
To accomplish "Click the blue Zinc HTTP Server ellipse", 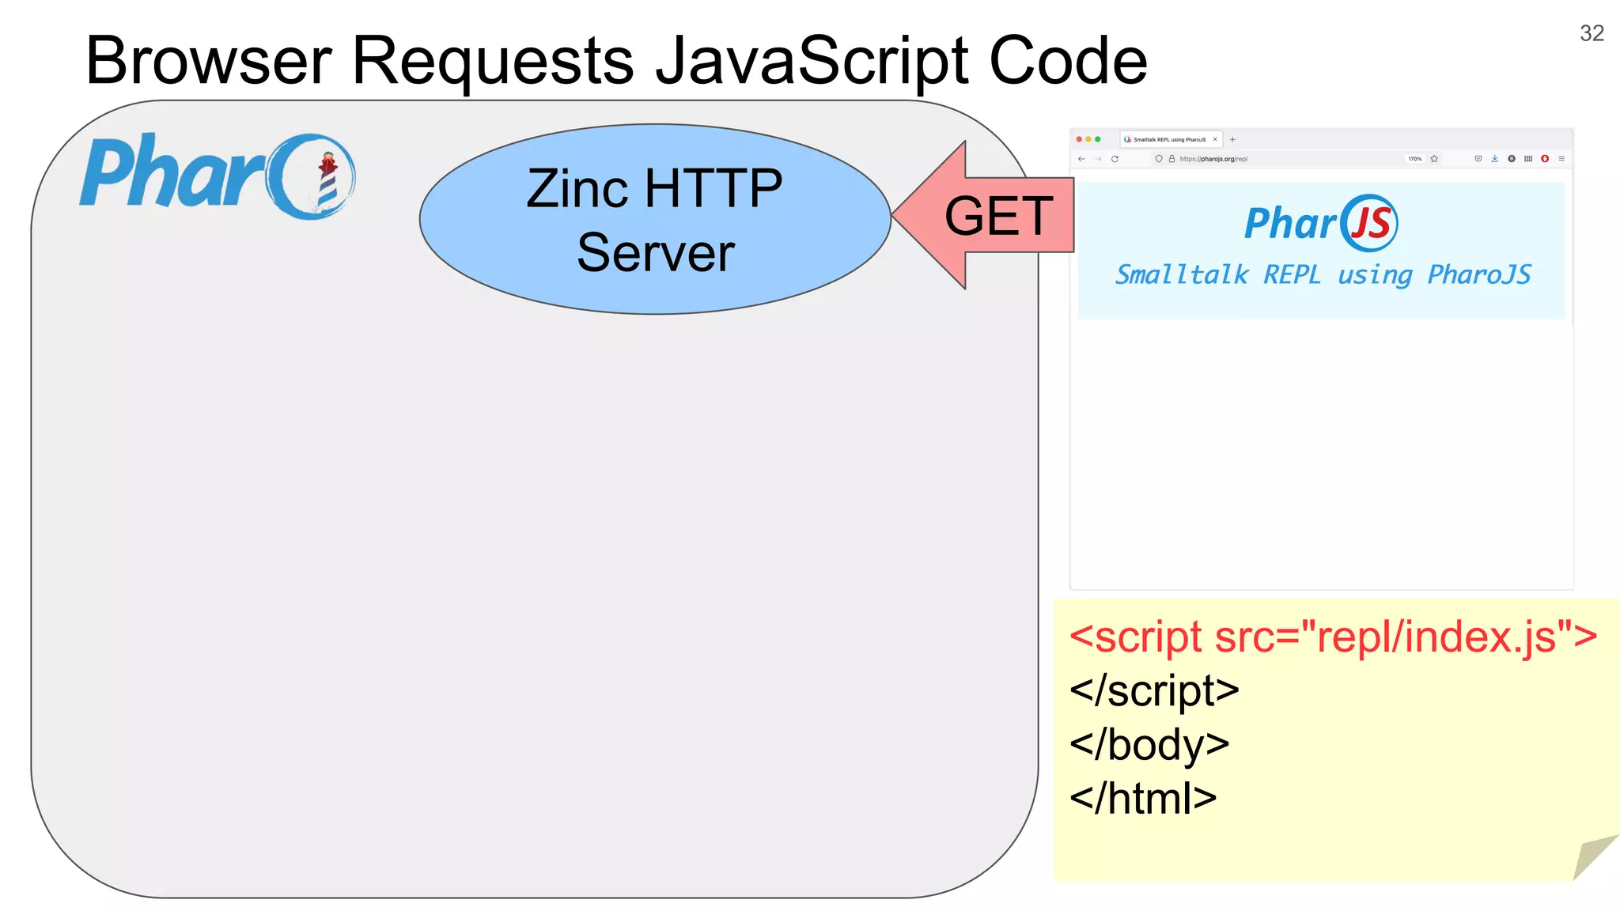I will click(x=655, y=219).
